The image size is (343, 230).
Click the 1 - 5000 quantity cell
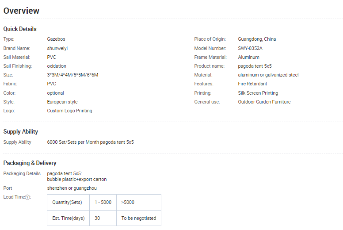point(103,202)
